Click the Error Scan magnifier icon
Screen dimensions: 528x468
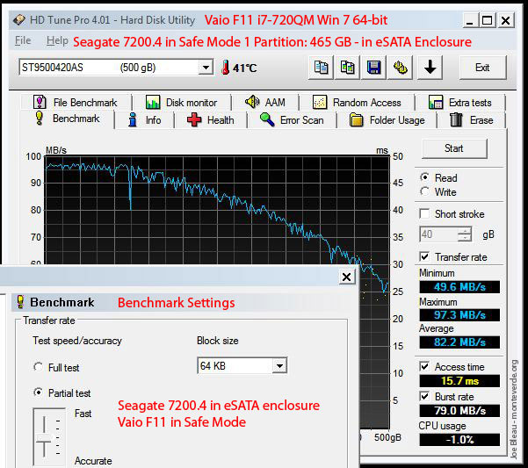(267, 119)
